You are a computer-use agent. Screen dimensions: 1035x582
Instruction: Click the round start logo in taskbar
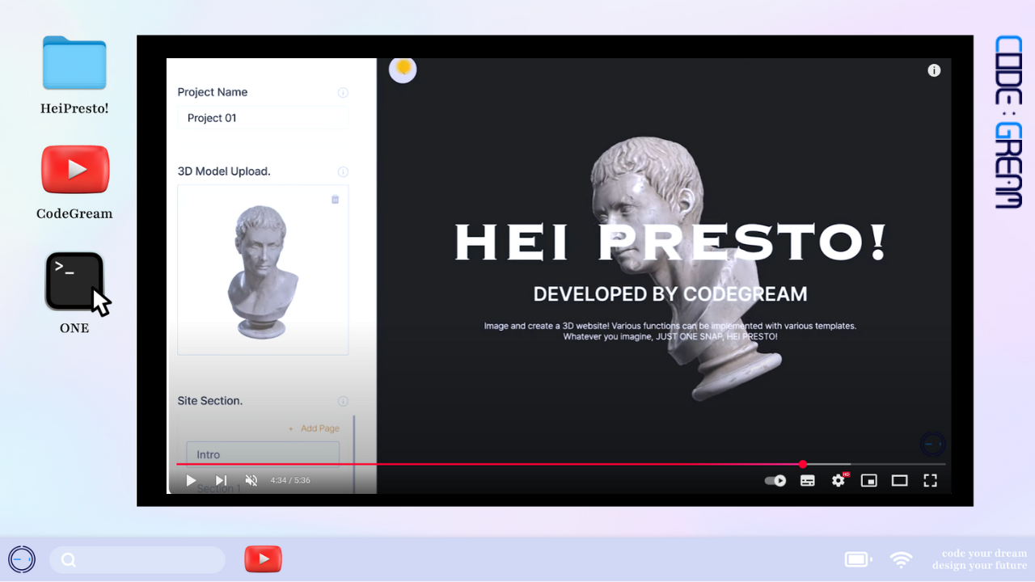22,559
